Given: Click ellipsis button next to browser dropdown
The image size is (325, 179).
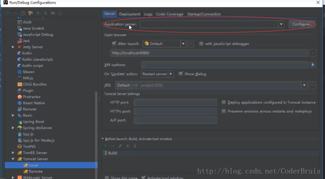Looking at the screenshot, I should coord(191,44).
